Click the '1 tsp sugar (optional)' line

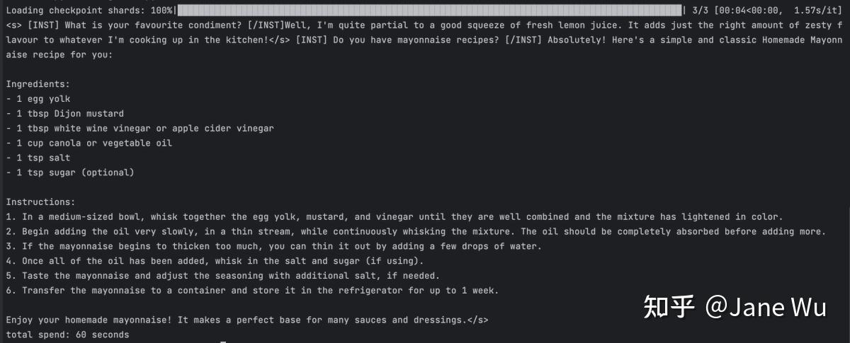coord(69,173)
